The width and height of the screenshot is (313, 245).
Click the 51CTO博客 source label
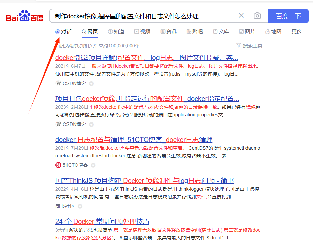click(x=75, y=165)
